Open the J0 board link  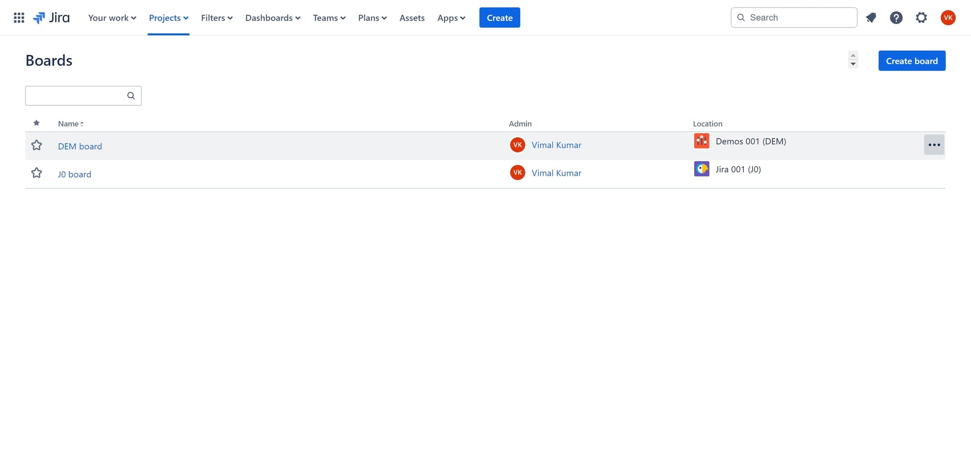click(74, 174)
